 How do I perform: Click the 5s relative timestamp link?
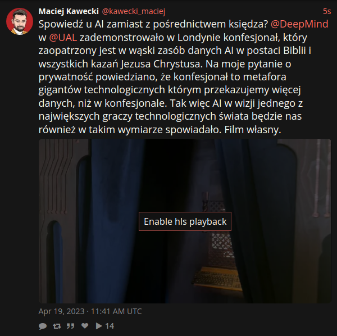point(327,11)
